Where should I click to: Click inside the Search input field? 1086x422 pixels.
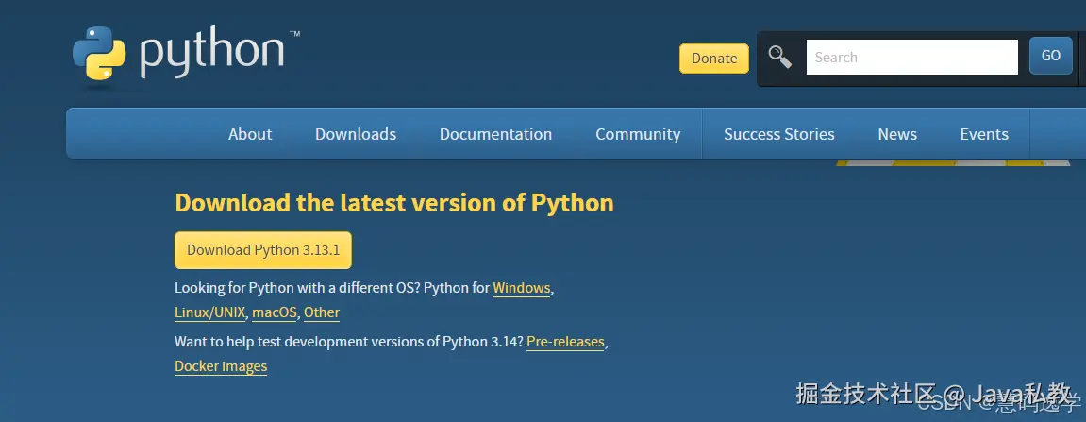click(911, 57)
